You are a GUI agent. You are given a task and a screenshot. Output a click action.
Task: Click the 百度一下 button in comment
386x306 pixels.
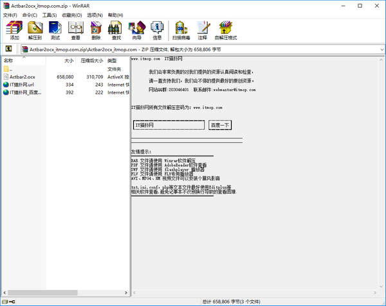click(x=220, y=125)
